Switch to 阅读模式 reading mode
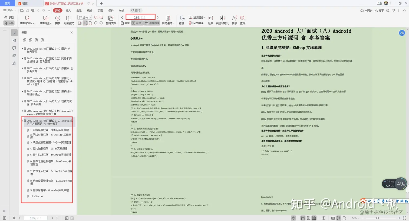 tap(69, 20)
